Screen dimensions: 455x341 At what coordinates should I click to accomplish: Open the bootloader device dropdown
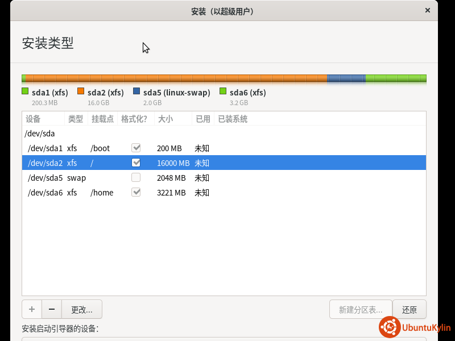(224, 339)
